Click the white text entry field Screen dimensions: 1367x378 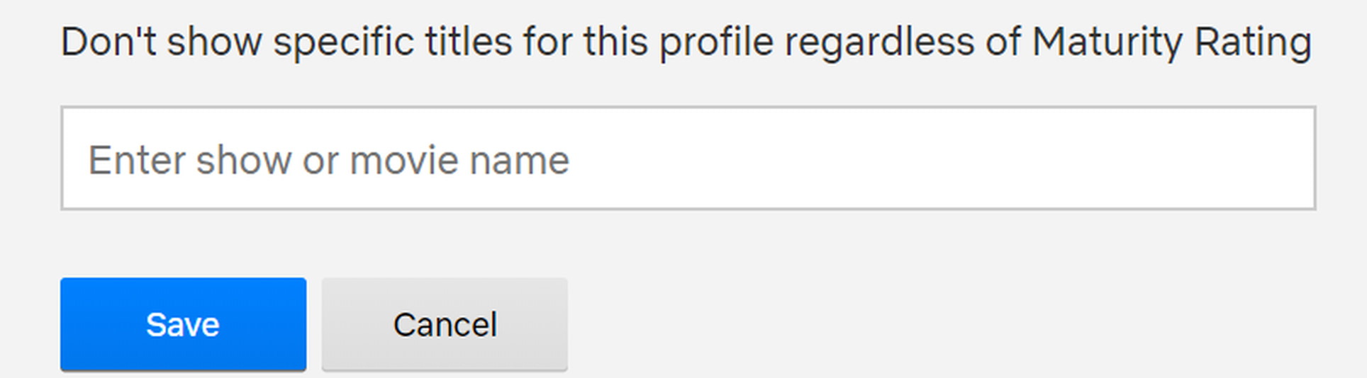688,159
